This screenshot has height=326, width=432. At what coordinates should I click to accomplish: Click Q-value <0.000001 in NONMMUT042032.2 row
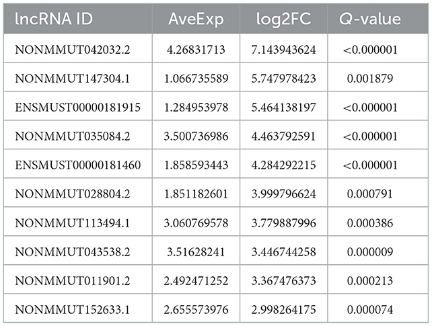[370, 50]
